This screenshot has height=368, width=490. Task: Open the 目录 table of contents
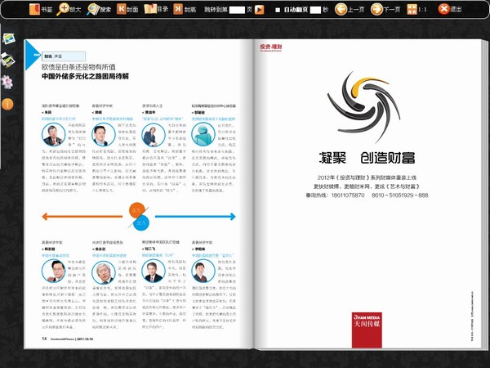[x=156, y=9]
